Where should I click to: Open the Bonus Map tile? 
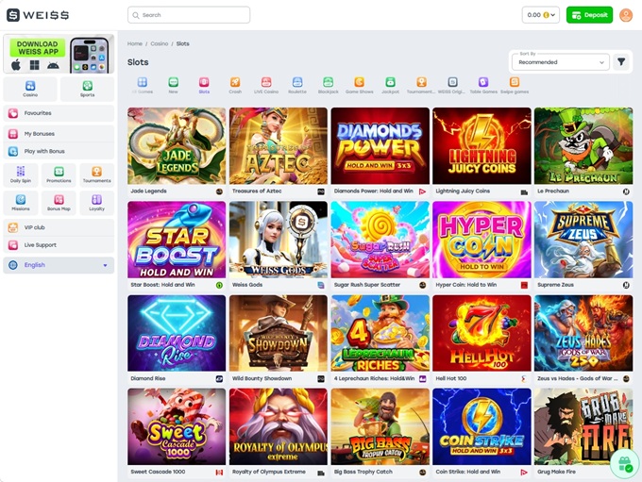click(59, 203)
